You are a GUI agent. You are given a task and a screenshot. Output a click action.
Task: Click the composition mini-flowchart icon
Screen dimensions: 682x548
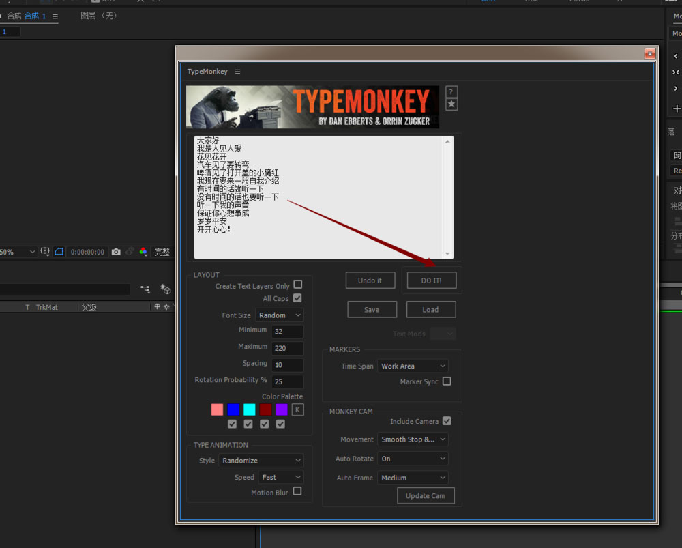[x=145, y=289]
